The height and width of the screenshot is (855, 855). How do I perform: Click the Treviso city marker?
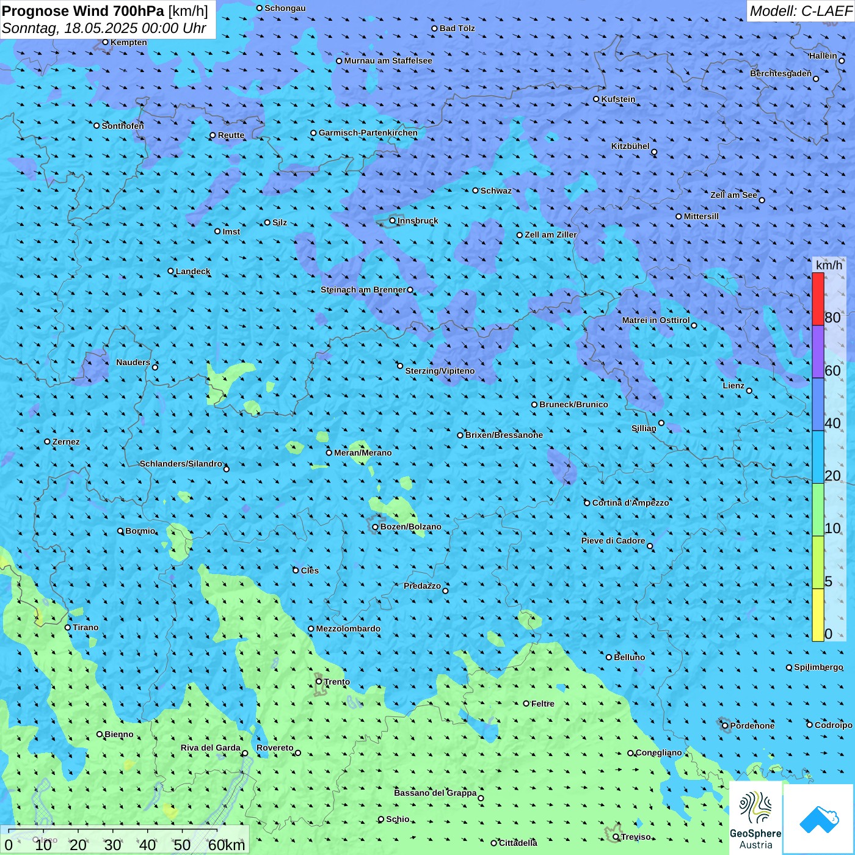click(616, 837)
